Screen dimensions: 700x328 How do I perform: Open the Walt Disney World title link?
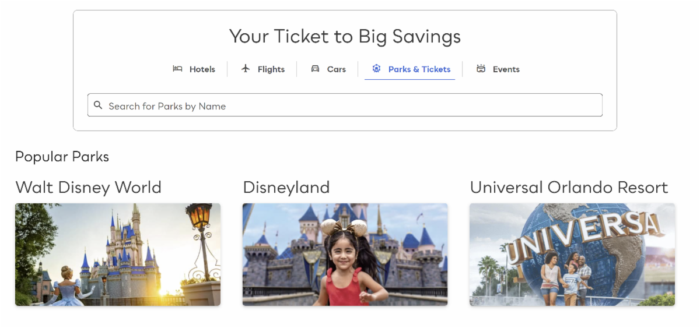[x=88, y=188]
